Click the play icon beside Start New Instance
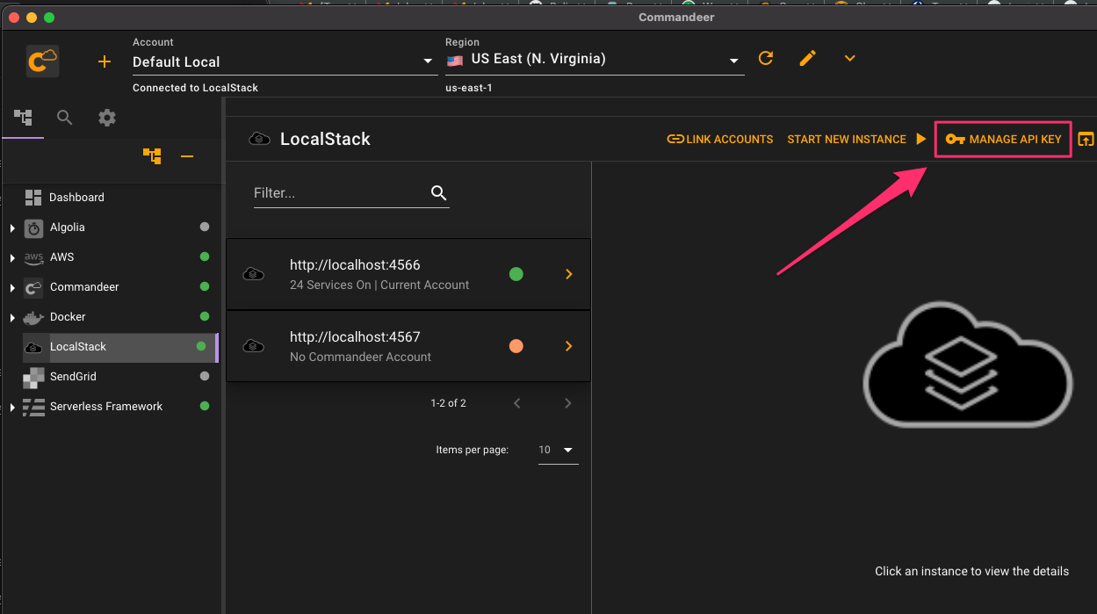 click(920, 139)
